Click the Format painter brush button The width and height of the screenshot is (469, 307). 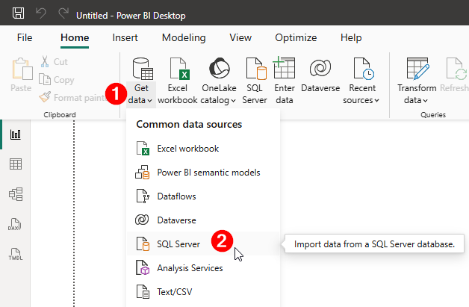(x=73, y=98)
